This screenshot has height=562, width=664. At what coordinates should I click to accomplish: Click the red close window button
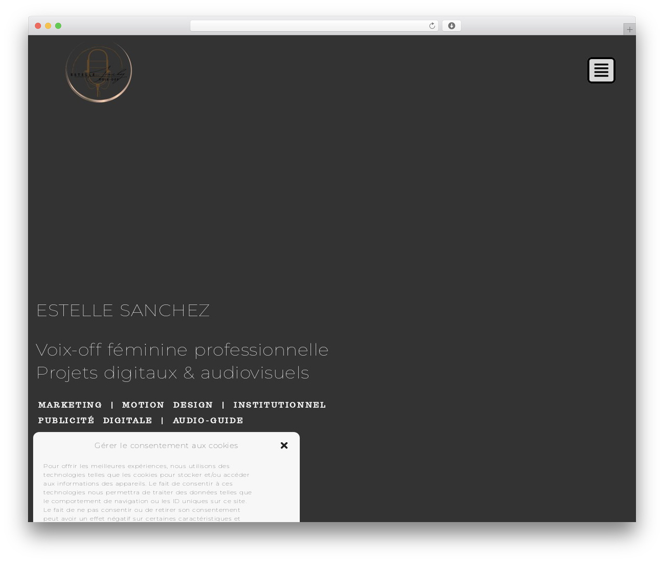coord(38,26)
